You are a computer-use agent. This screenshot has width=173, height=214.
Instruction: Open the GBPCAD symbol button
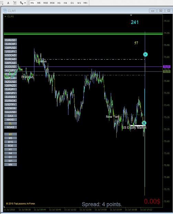coord(10,63)
